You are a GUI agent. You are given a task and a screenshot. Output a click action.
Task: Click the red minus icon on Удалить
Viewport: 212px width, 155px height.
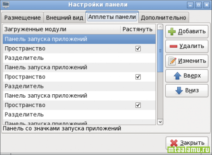(x=173, y=46)
